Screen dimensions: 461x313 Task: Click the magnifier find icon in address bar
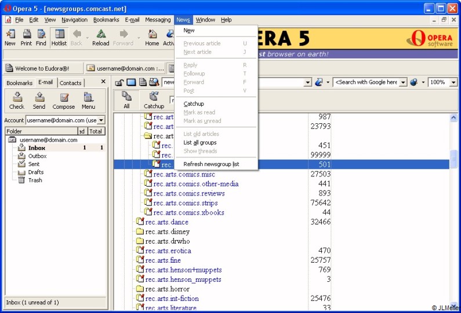(154, 82)
